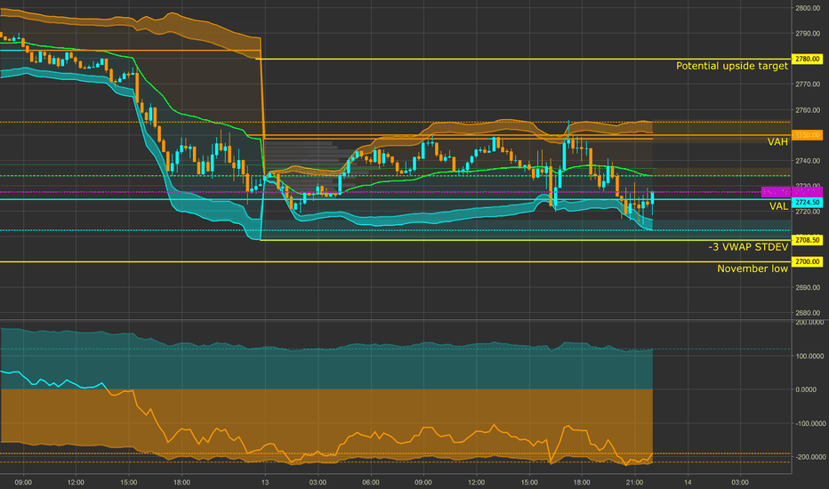Click the 2760.00 price axis label
The image size is (829, 489).
pyautogui.click(x=808, y=110)
